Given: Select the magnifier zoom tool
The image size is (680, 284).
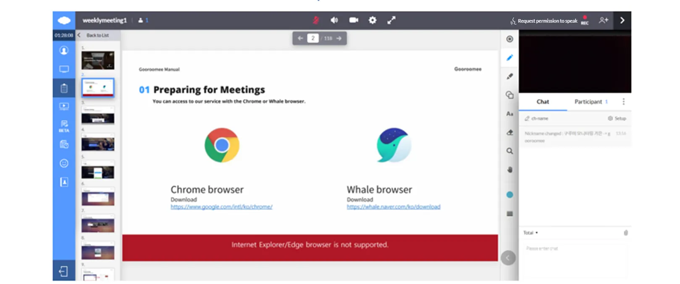Looking at the screenshot, I should pos(510,151).
